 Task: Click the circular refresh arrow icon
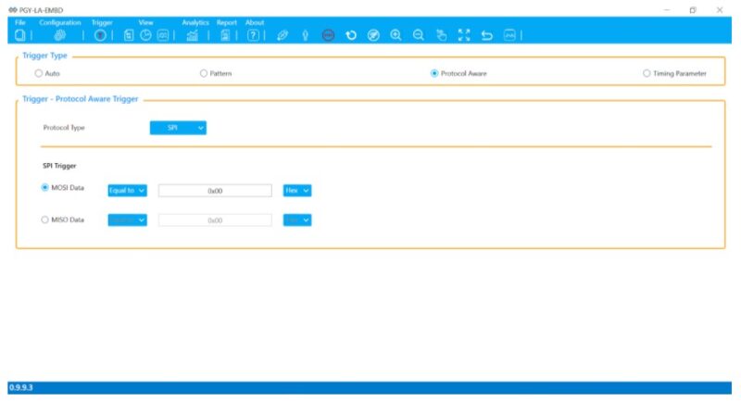(351, 35)
